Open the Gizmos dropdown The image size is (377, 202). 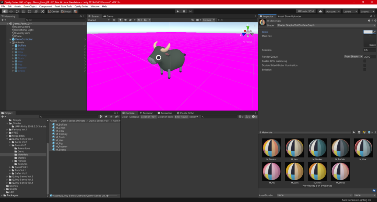coord(208,20)
